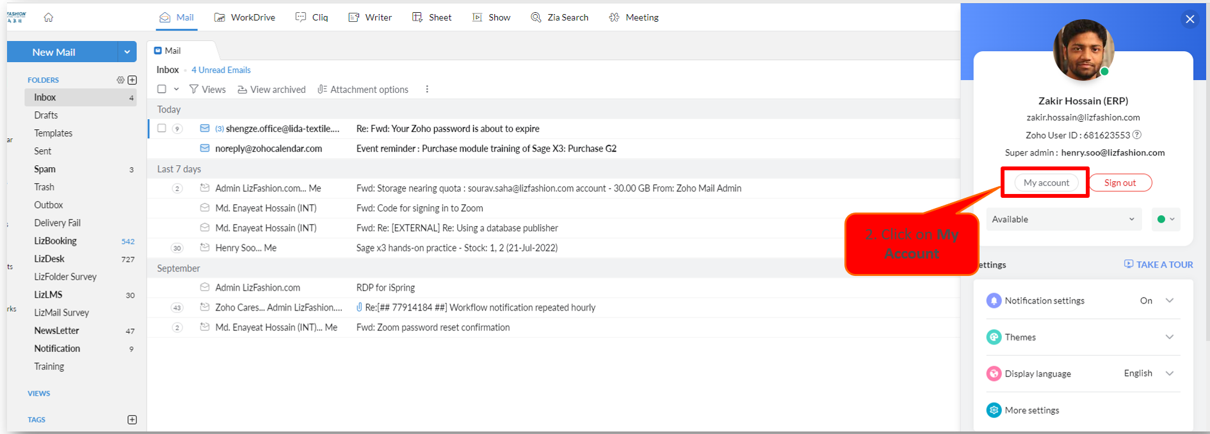The image size is (1210, 434).
Task: Open the Writer app
Action: [370, 17]
